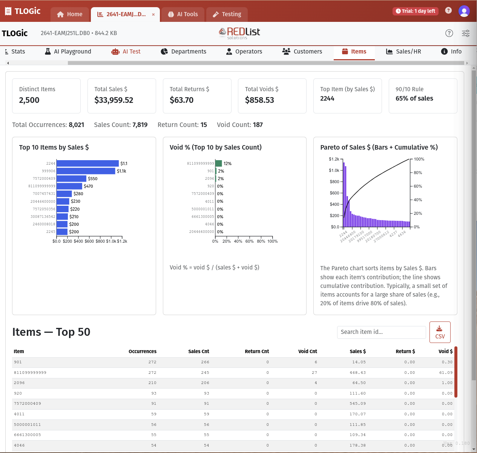Click the Search item id field
Viewport: 477px width, 453px height.
[381, 332]
